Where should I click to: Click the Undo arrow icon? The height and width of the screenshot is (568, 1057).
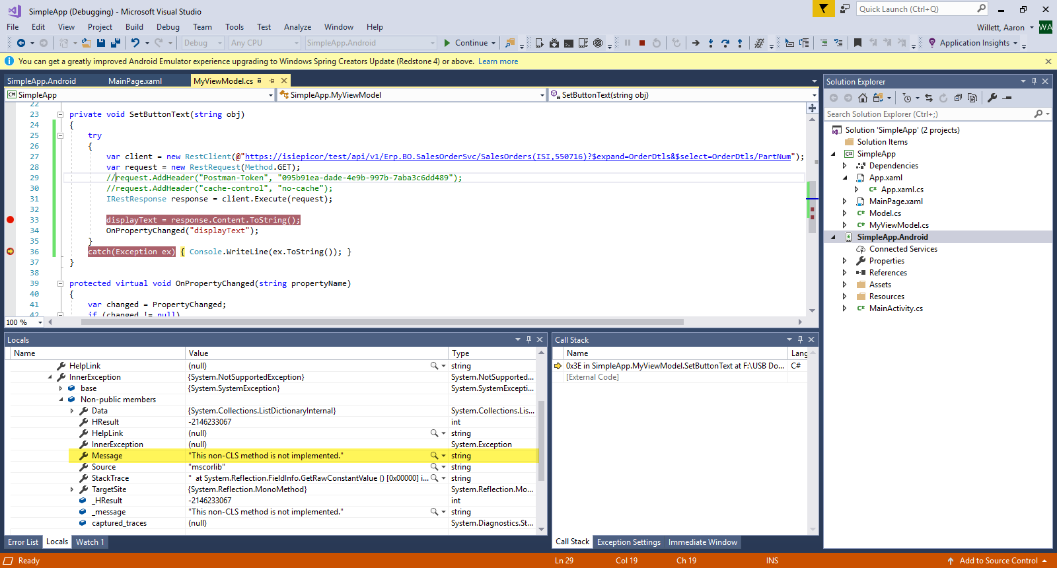[x=135, y=43]
